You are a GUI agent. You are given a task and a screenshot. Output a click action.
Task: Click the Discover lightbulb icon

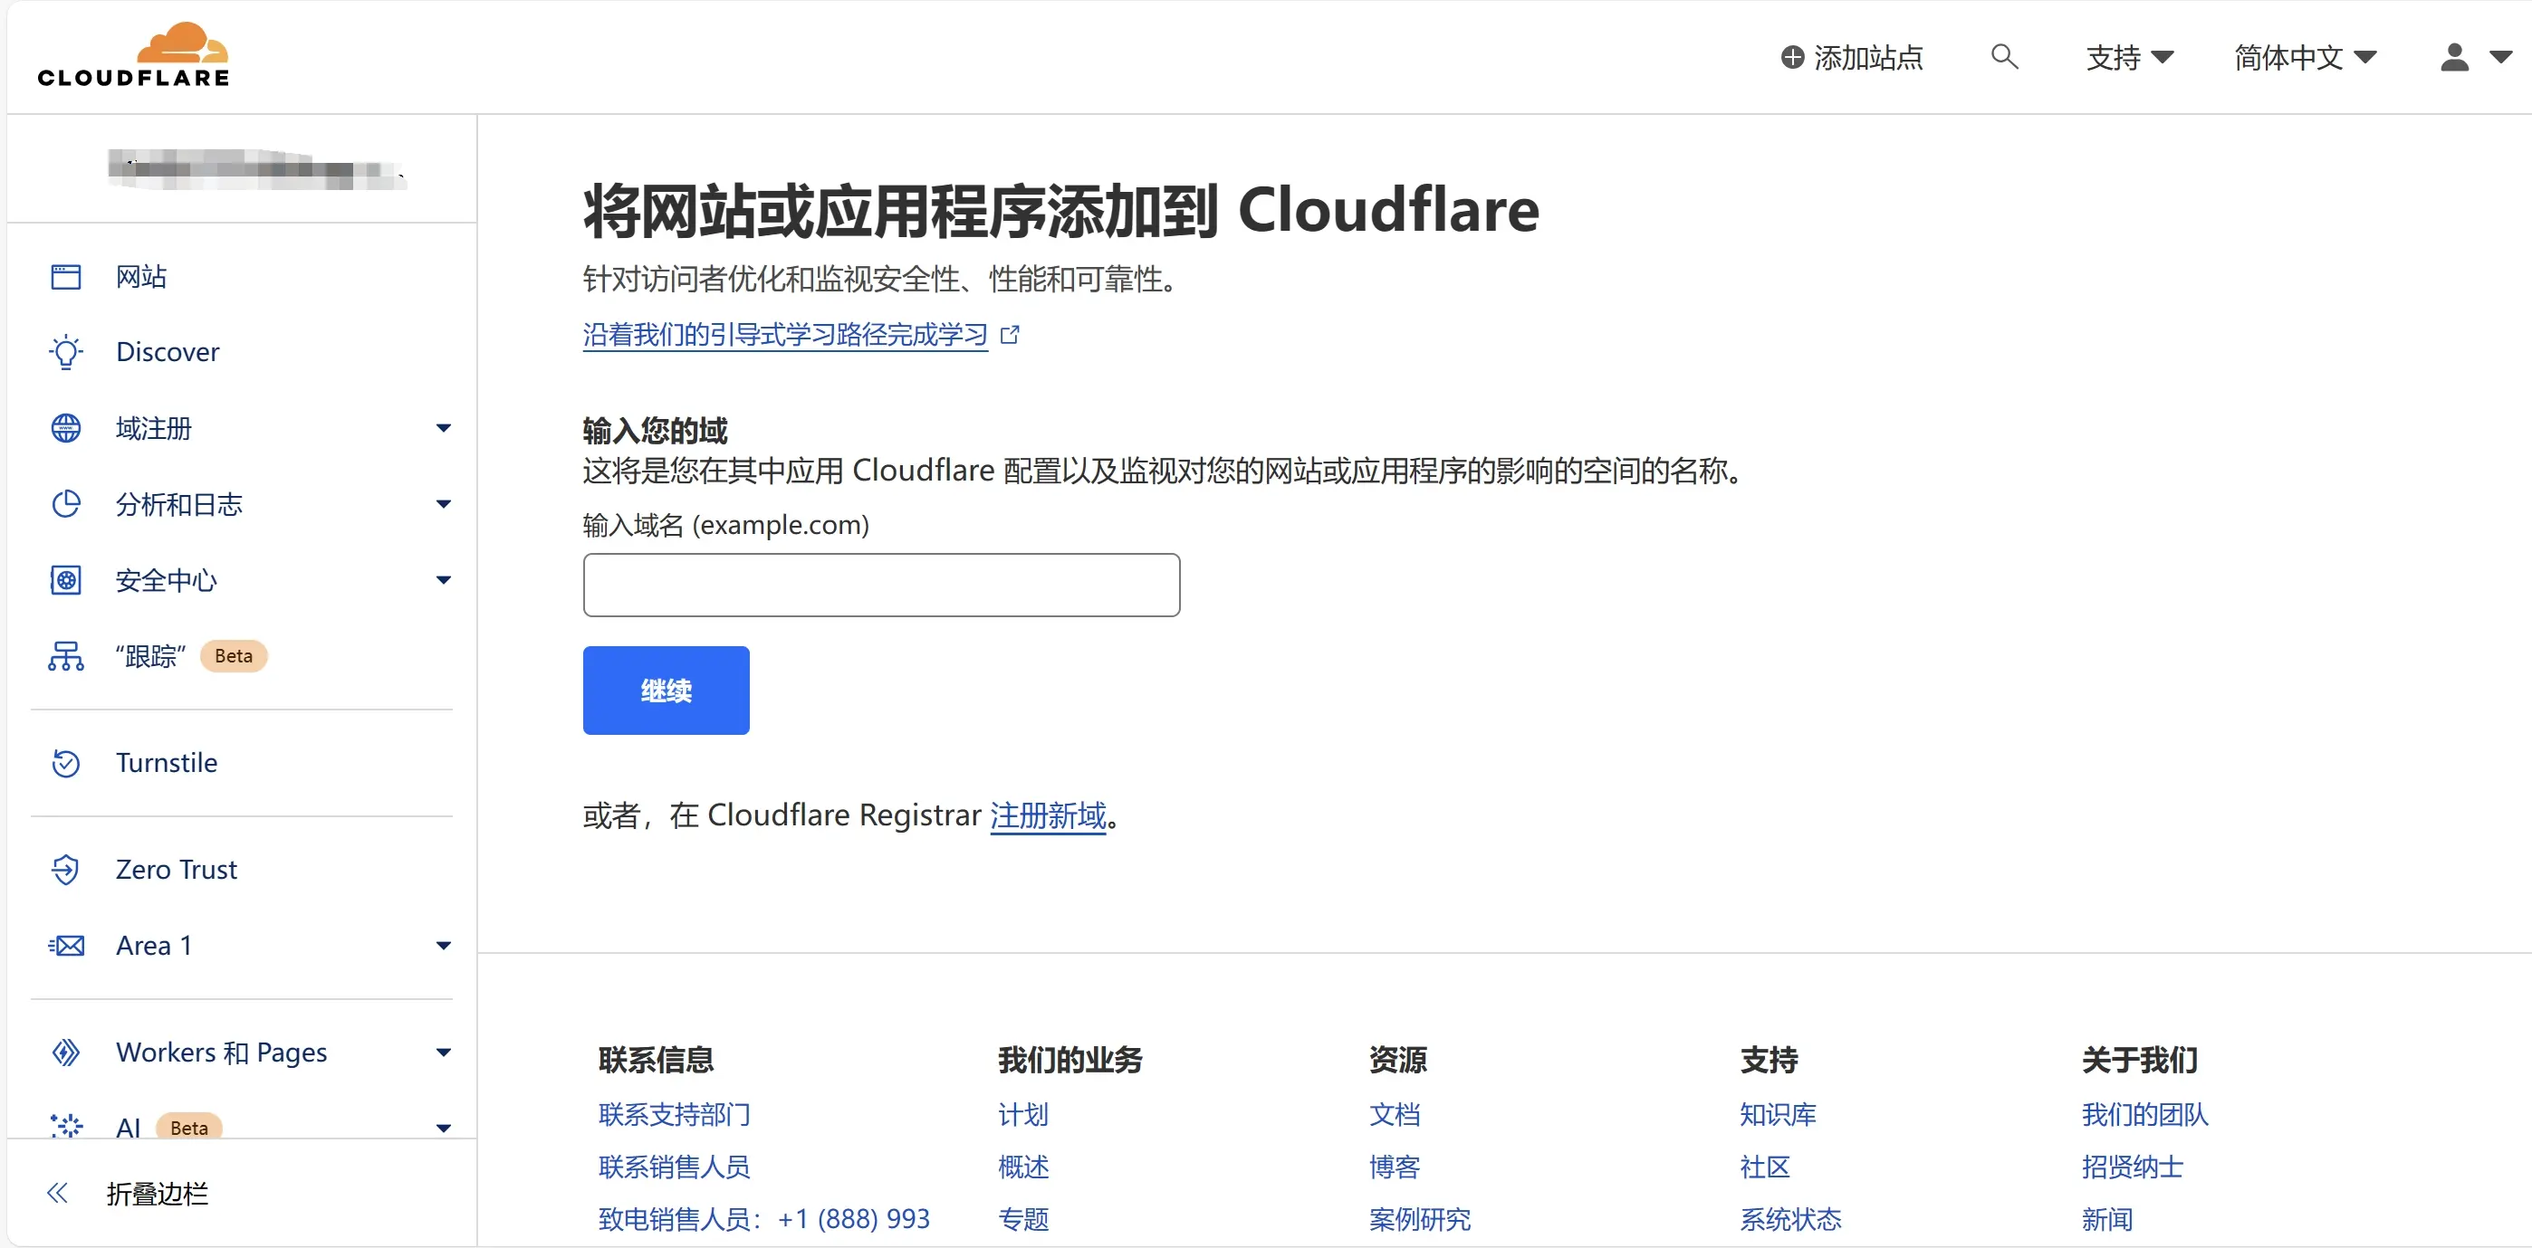point(66,352)
